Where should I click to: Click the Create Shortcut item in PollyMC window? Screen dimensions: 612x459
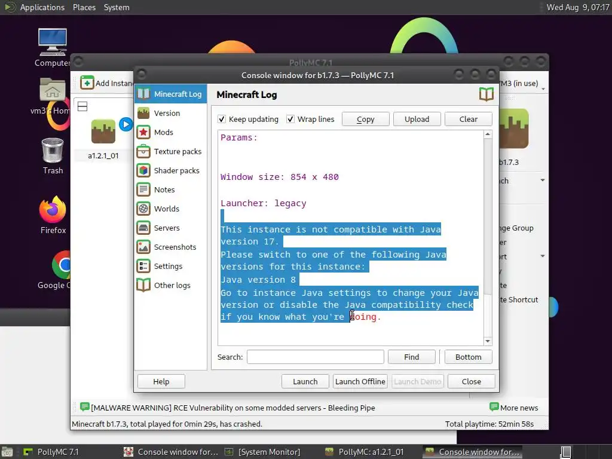click(x=519, y=300)
